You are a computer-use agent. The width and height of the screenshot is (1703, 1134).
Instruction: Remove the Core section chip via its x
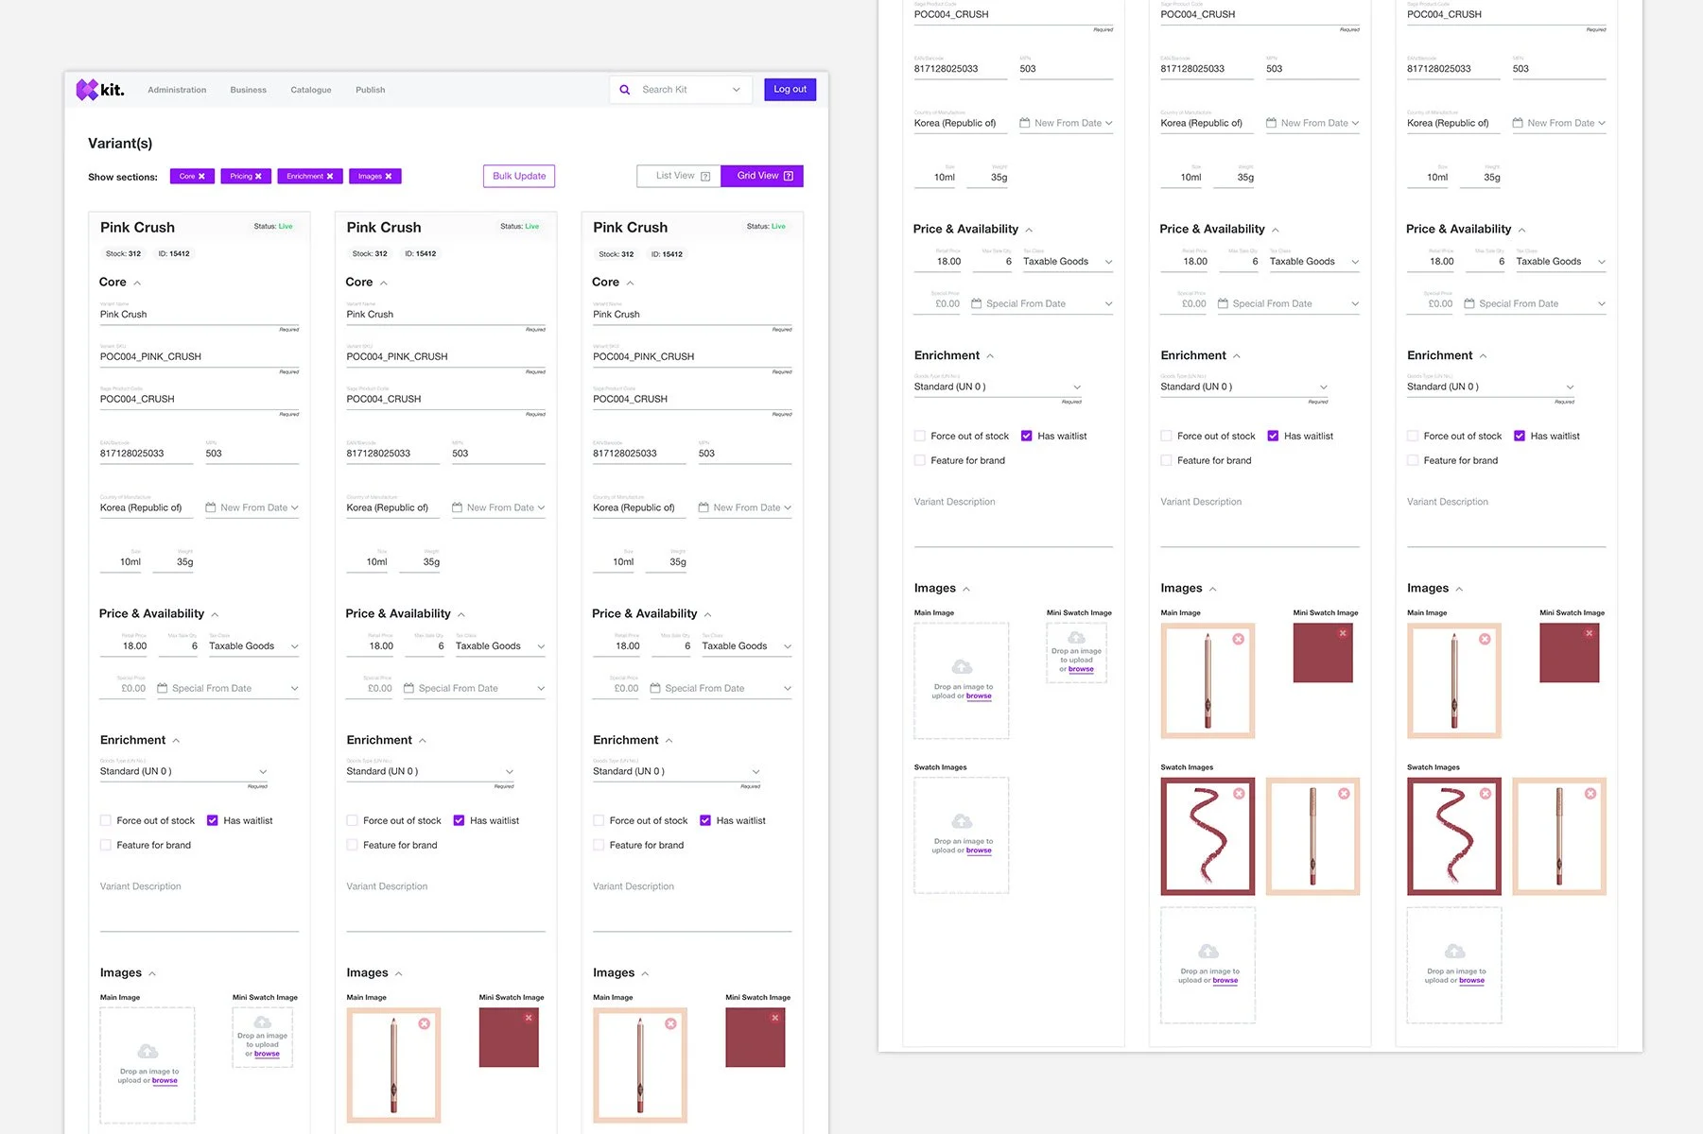[201, 177]
